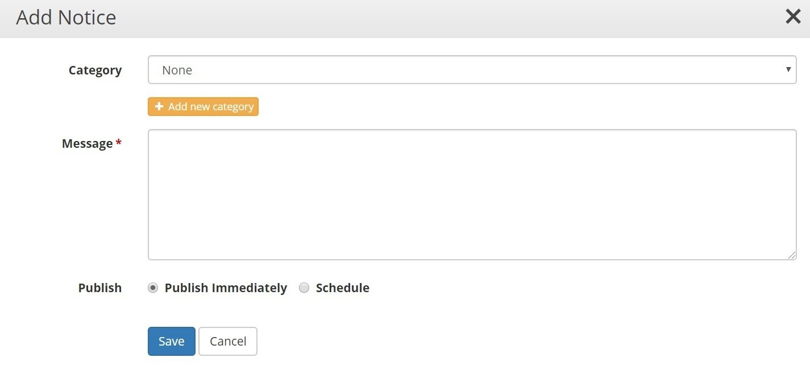810x374 pixels.
Task: Click the Category field label
Action: [x=95, y=70]
